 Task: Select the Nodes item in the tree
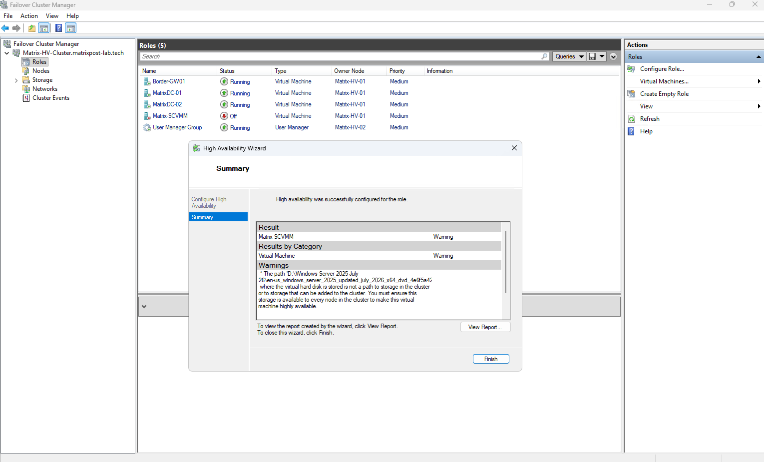41,71
